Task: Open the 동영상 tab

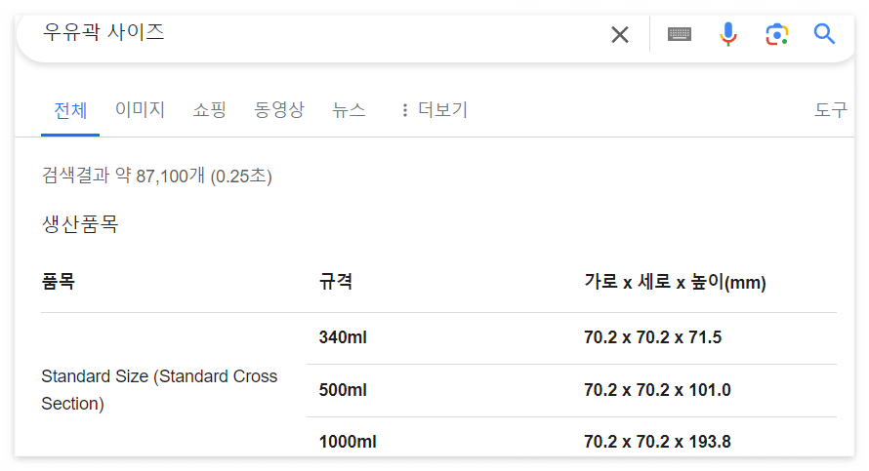Action: [x=279, y=109]
